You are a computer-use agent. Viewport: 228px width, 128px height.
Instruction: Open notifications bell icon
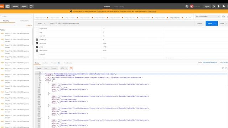pyautogui.click(x=218, y=6)
